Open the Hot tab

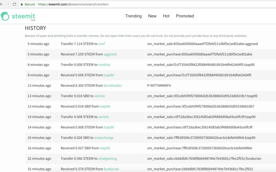tap(166, 16)
